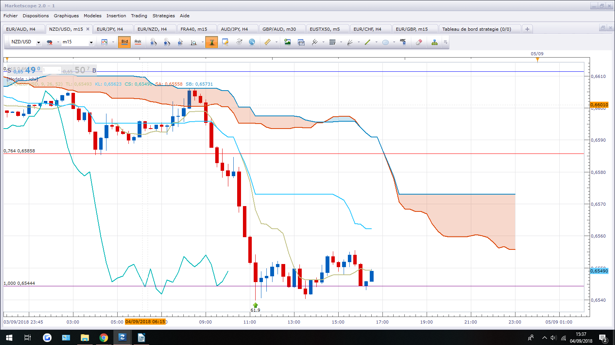Expand the trend line tool dropdown arrow
This screenshot has height=345, width=615.
click(376, 42)
